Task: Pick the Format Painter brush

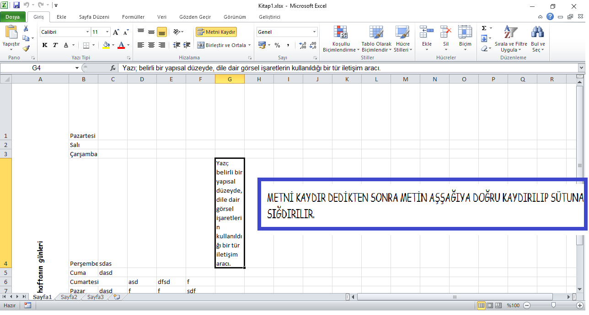Action: [26, 47]
